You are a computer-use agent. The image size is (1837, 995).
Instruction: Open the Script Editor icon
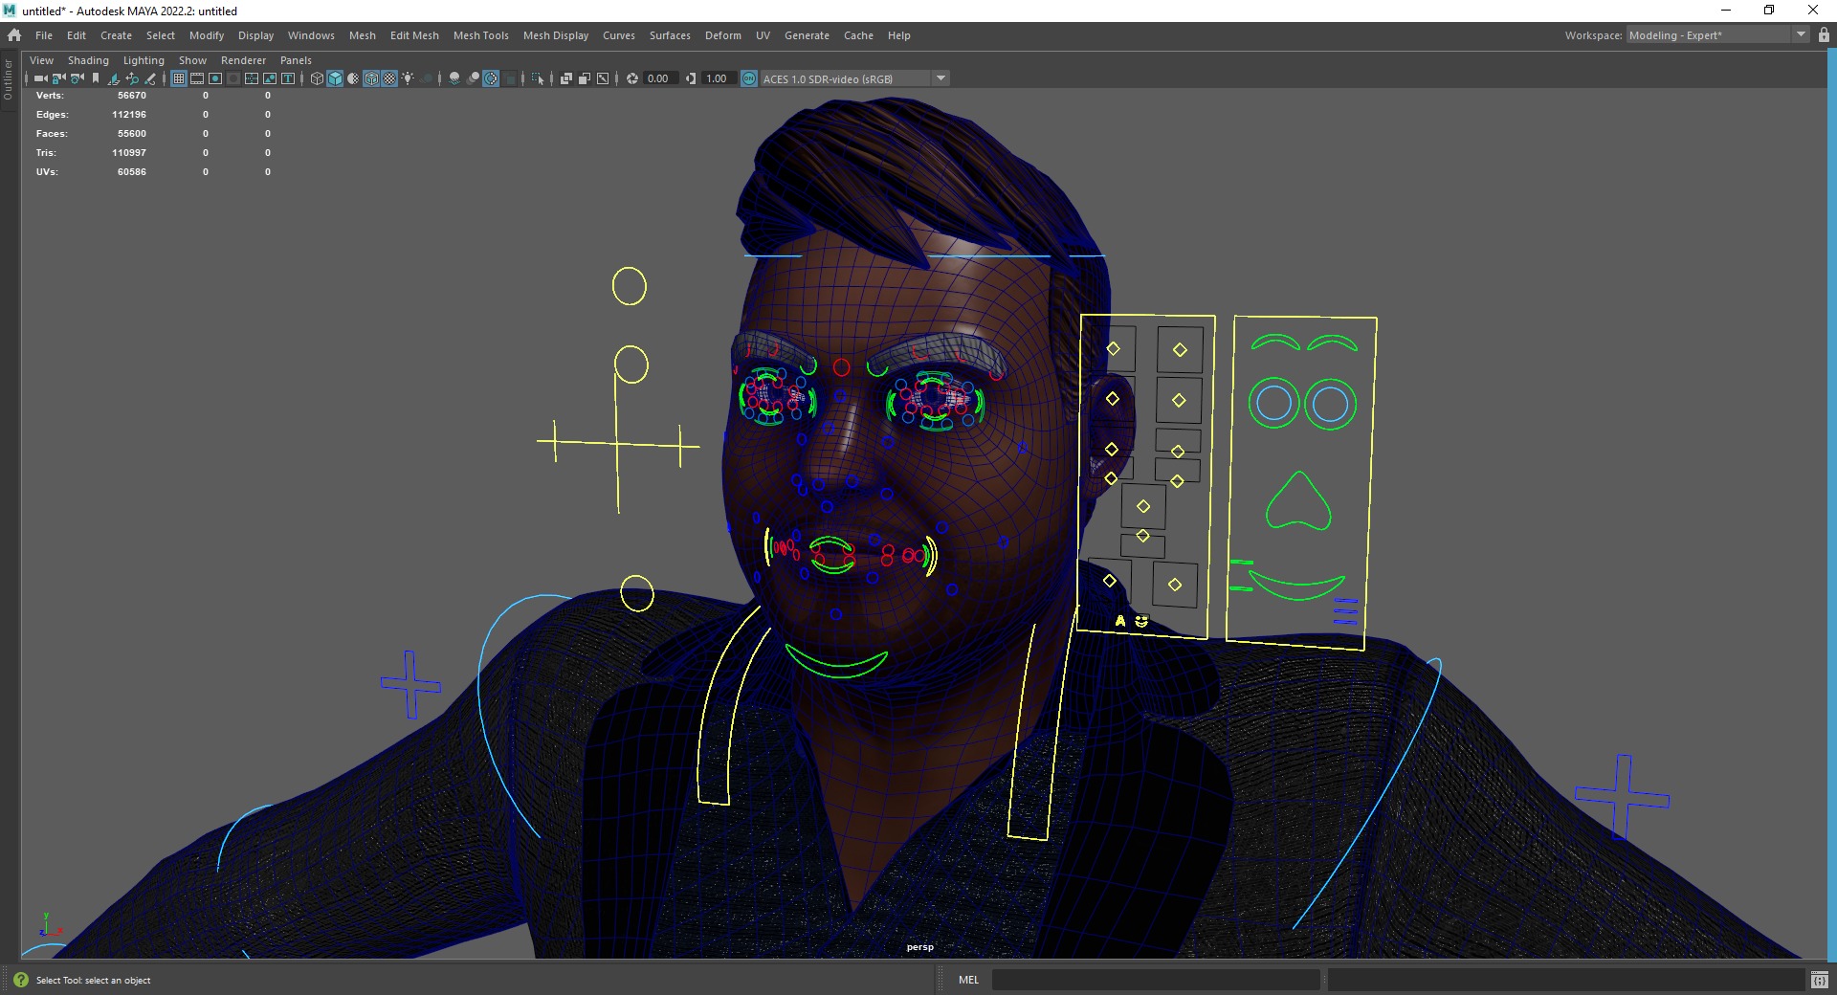tap(1819, 980)
